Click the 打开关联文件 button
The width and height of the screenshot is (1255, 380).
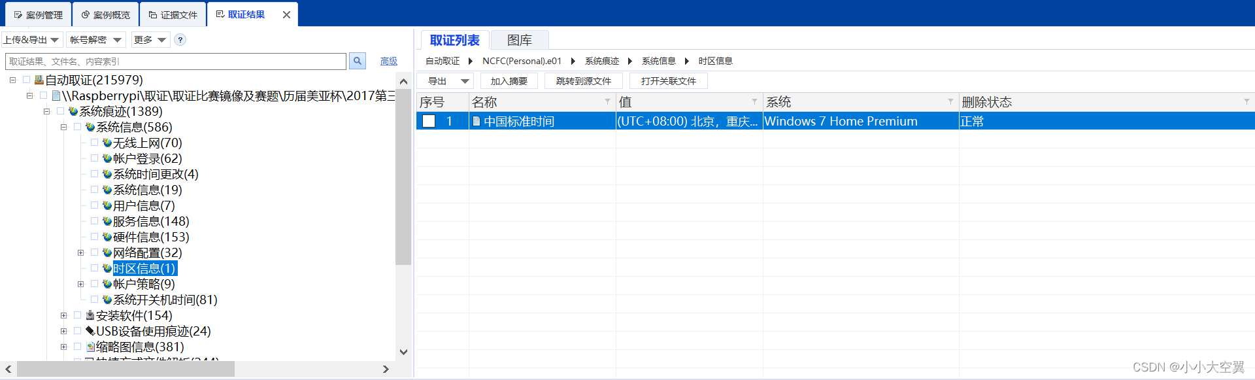tap(668, 81)
